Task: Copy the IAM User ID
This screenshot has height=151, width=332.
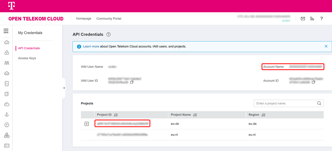Action: tap(132, 82)
